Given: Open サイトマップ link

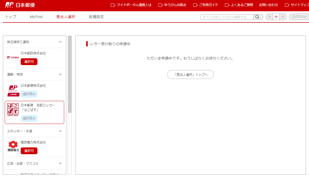Looking at the screenshot, I should coord(300,5).
